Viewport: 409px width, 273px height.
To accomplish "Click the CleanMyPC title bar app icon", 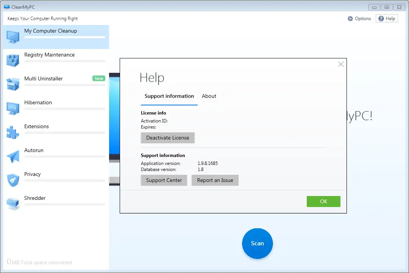I will point(7,7).
